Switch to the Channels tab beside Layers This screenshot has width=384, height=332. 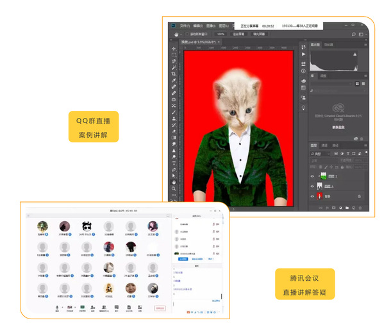pos(324,145)
